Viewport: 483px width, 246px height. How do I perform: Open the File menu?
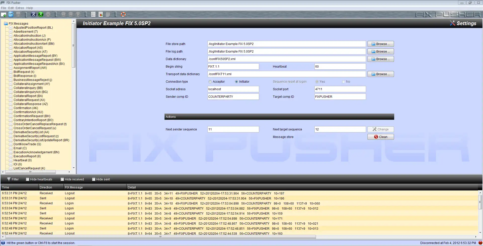(x=4, y=8)
